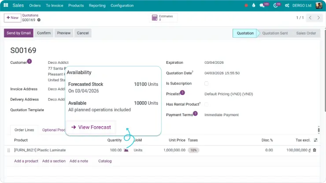The height and width of the screenshot is (183, 326).
Task: Open the apps grid menu icon
Action: click(x=6, y=5)
